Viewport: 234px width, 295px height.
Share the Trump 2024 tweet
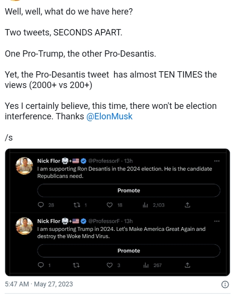pyautogui.click(x=188, y=265)
